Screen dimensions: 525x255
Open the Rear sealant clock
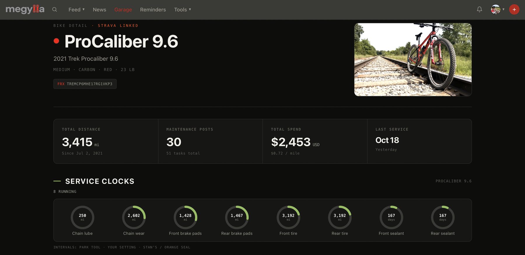[443, 221]
